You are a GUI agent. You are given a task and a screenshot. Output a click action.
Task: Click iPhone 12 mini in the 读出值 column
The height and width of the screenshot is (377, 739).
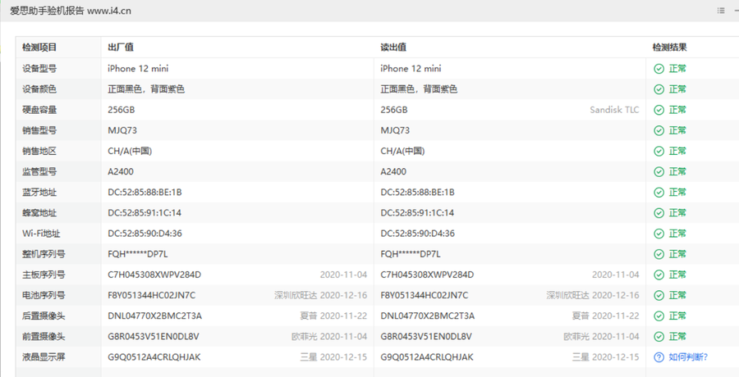pyautogui.click(x=411, y=69)
